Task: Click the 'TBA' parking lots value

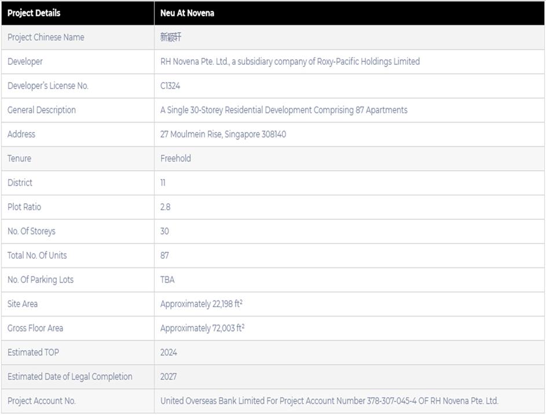Action: tap(167, 280)
